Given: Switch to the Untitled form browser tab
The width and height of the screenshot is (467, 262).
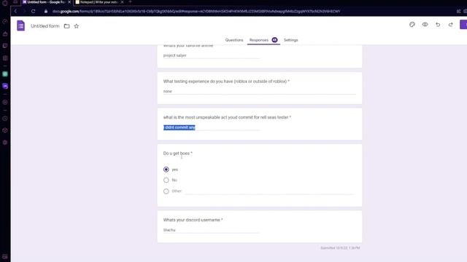Looking at the screenshot, I should click(x=46, y=2).
